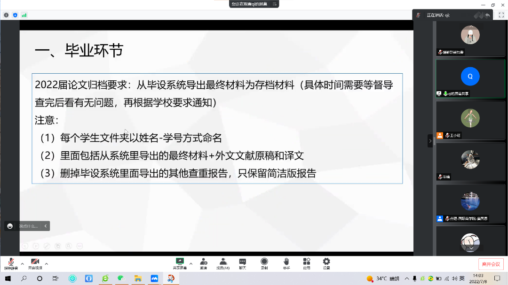Unmute microphone with 解除静音 button
508x285 pixels.
click(10, 263)
